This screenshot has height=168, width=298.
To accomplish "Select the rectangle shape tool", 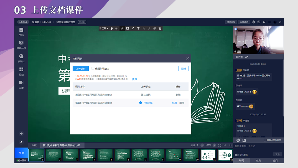I will 128,28.
